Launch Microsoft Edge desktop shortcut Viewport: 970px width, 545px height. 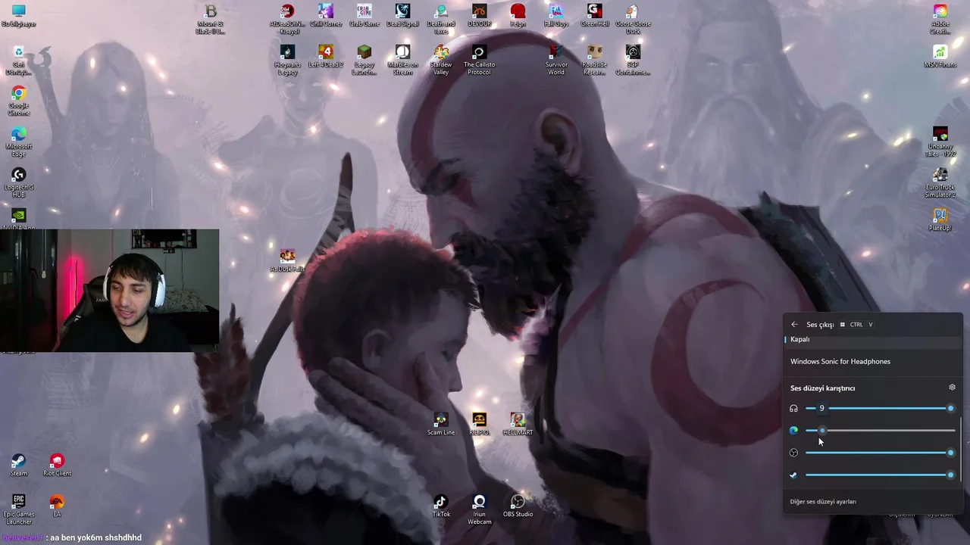19,142
